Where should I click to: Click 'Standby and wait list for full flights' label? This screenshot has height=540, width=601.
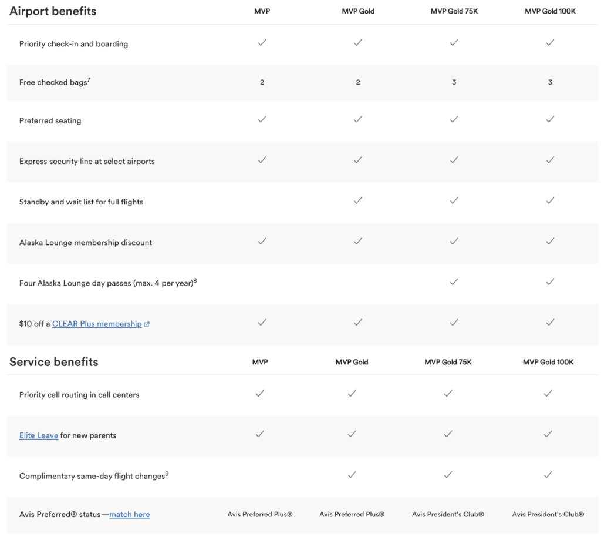[x=81, y=202]
